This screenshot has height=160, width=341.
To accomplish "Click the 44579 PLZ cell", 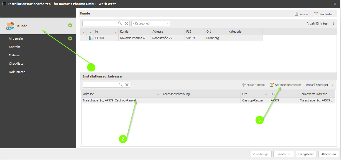I will (x=283, y=100).
